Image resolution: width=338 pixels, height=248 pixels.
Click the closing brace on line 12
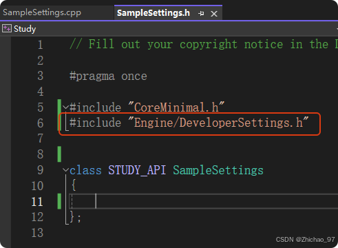72,217
